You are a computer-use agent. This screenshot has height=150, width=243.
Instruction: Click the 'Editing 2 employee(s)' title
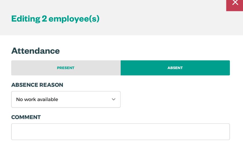point(55,19)
